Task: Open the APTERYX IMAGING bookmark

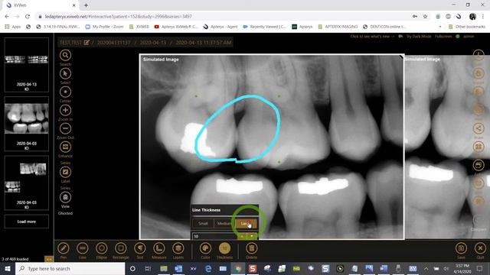Action: point(338,27)
